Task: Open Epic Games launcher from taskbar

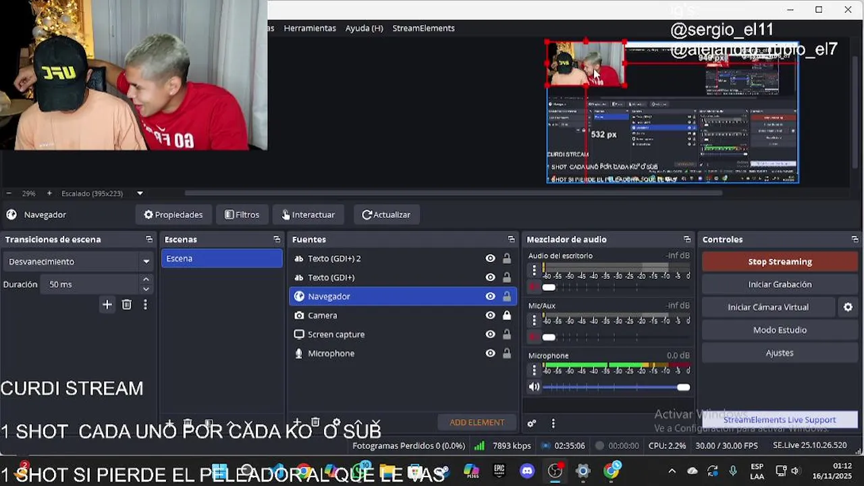Action: 500,471
